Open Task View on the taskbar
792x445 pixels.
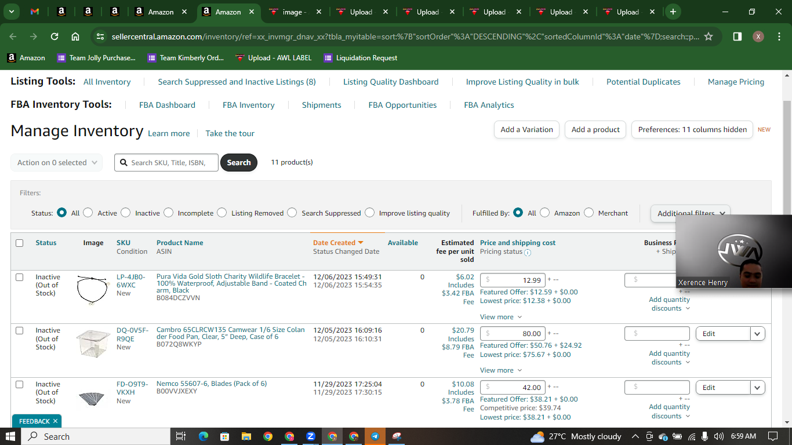[180, 436]
